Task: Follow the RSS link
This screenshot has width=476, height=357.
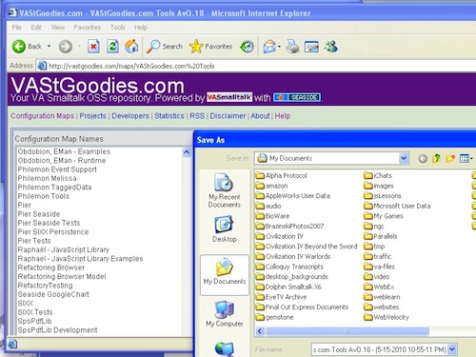Action: (x=197, y=116)
